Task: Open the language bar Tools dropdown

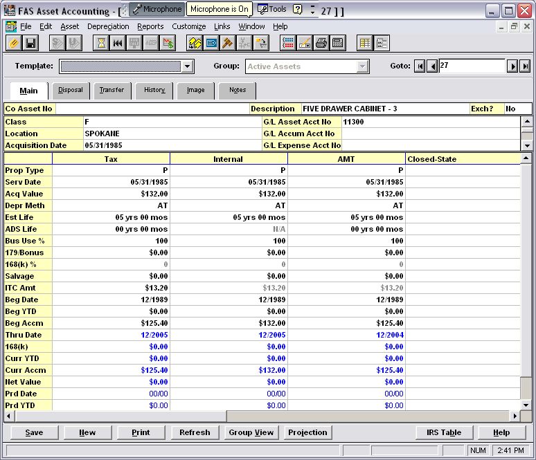Action: [272, 9]
